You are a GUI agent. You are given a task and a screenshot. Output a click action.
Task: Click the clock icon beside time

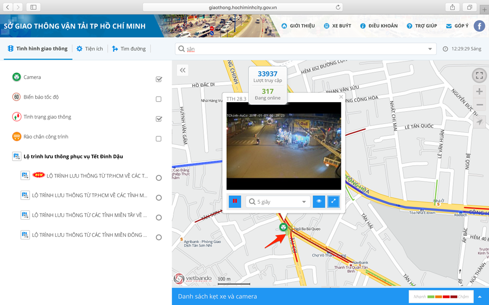click(x=445, y=49)
